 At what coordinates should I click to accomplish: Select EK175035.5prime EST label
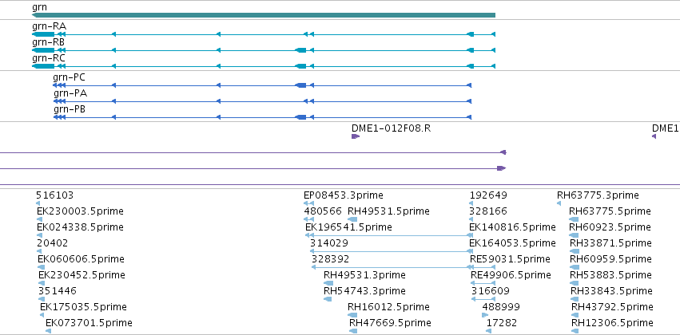point(83,307)
